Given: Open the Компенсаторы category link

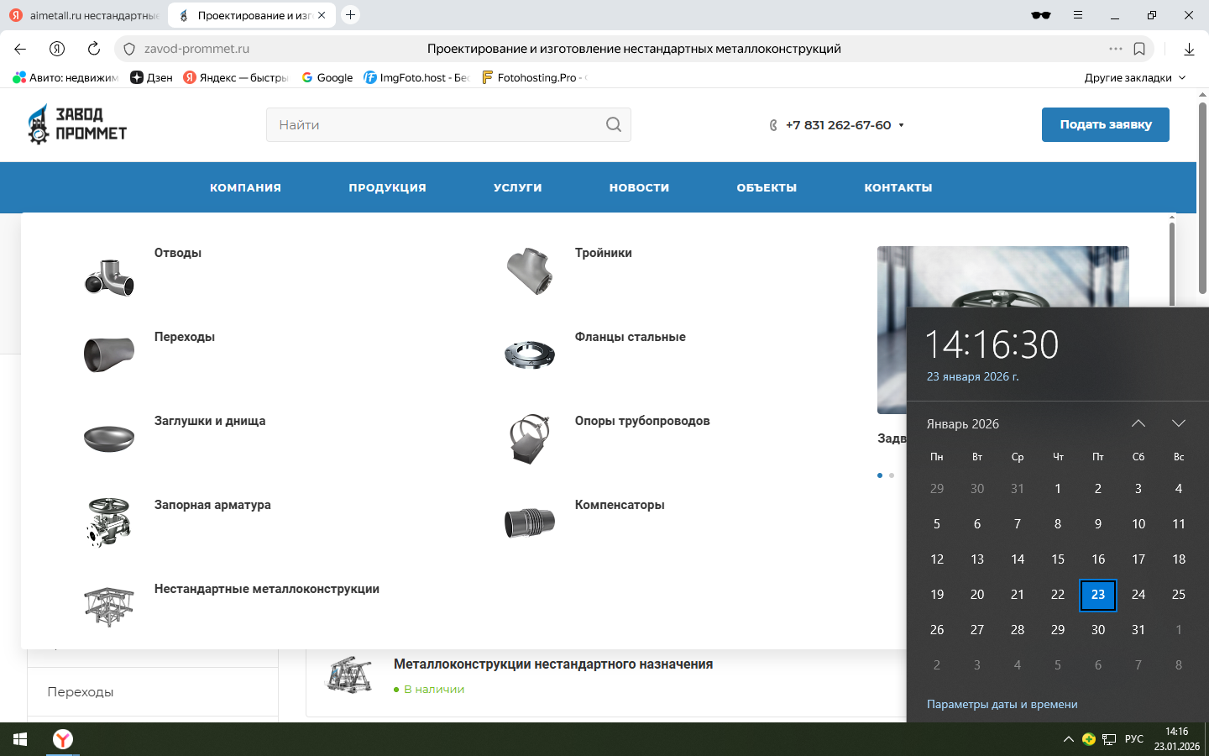Looking at the screenshot, I should coord(620,505).
